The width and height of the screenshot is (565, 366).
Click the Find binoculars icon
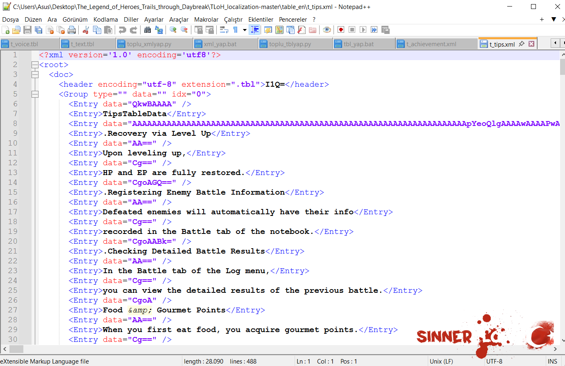click(147, 30)
